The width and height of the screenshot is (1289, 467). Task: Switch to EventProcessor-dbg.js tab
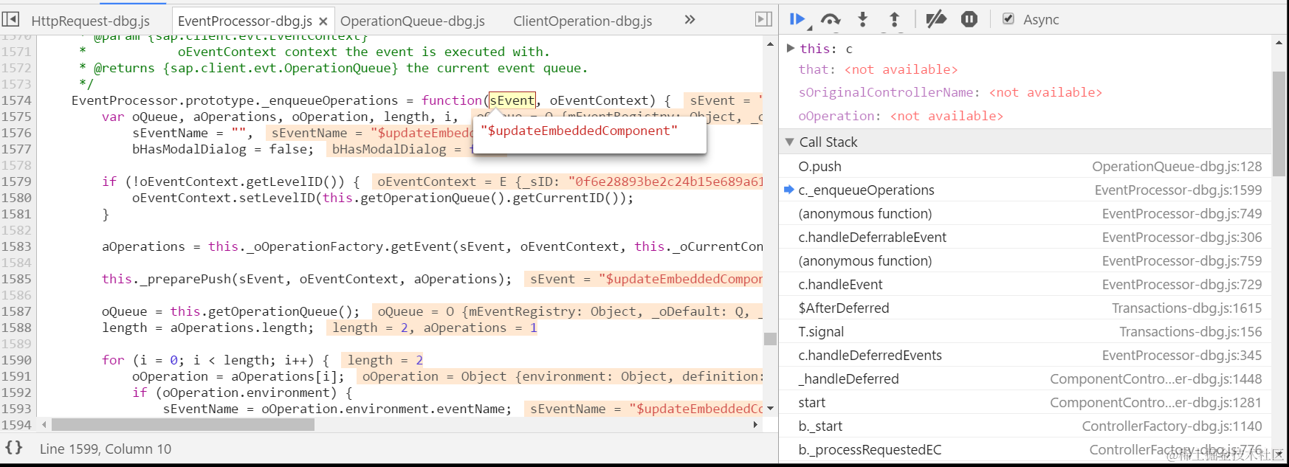[x=245, y=21]
